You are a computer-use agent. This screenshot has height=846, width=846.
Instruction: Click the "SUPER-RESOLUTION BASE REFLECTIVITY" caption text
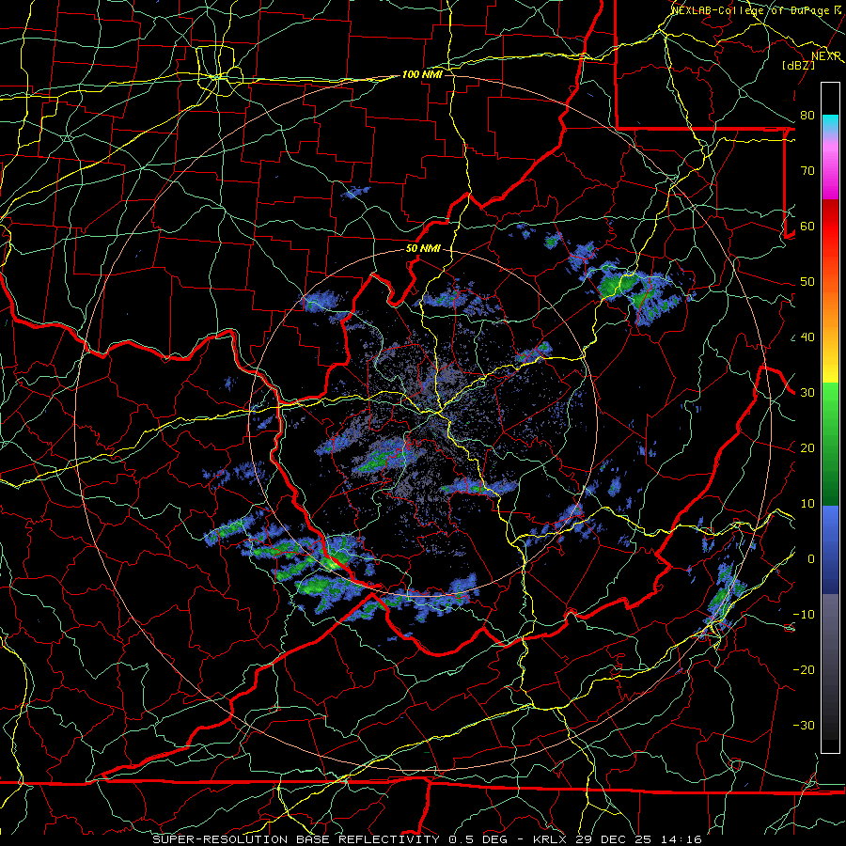coord(296,839)
